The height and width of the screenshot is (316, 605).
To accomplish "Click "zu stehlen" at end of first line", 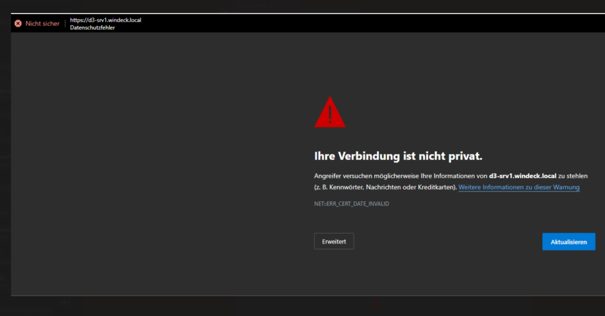I will point(573,176).
